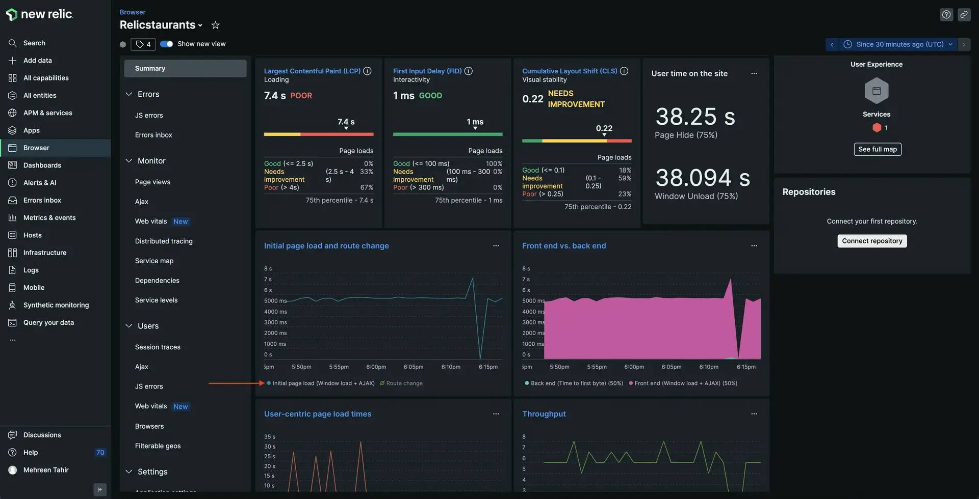This screenshot has width=979, height=499.
Task: Open Session traces under Users
Action: click(158, 347)
